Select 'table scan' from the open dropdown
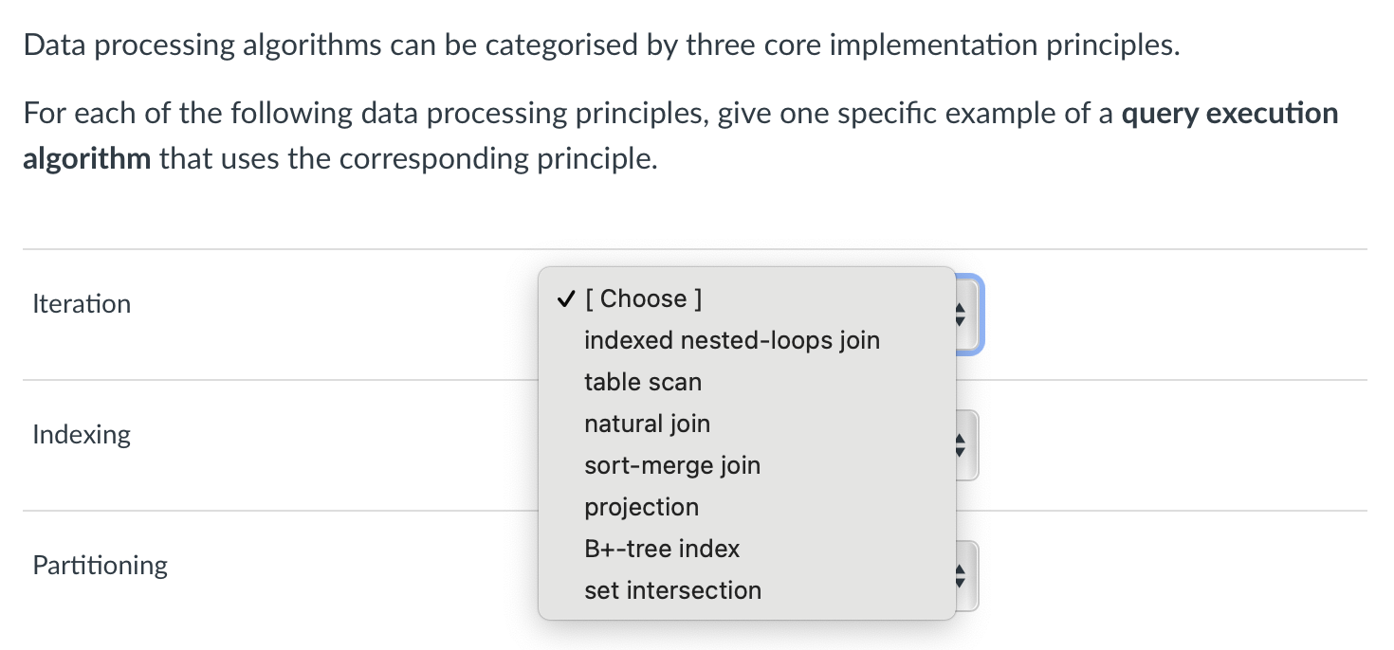Image resolution: width=1394 pixels, height=650 pixels. click(642, 382)
